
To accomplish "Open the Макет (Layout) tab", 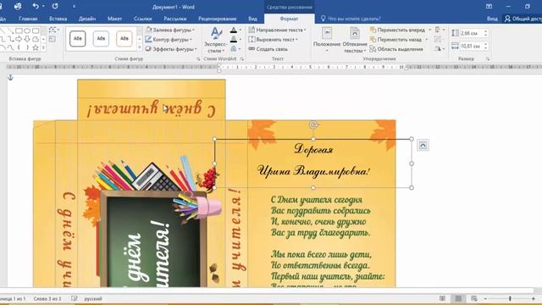I will tap(114, 19).
